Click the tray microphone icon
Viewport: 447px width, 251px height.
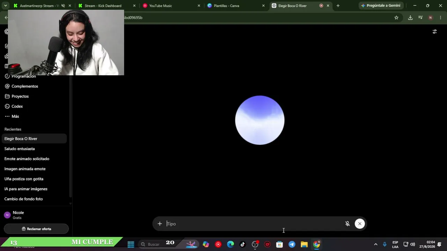(385, 244)
